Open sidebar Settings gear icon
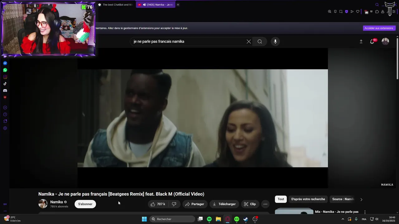Screen dimensions: 399x224 5,128
